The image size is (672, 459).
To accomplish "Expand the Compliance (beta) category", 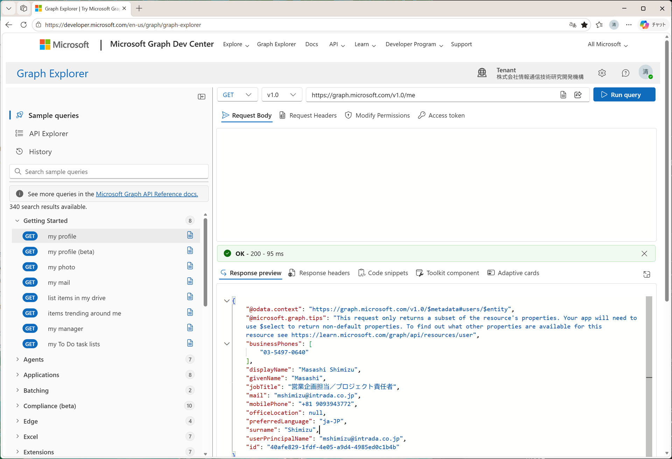I will pos(17,405).
